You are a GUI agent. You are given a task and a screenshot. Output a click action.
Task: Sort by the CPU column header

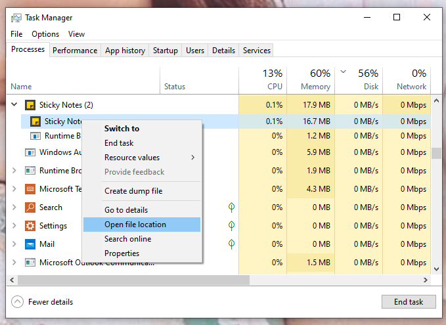coord(263,81)
